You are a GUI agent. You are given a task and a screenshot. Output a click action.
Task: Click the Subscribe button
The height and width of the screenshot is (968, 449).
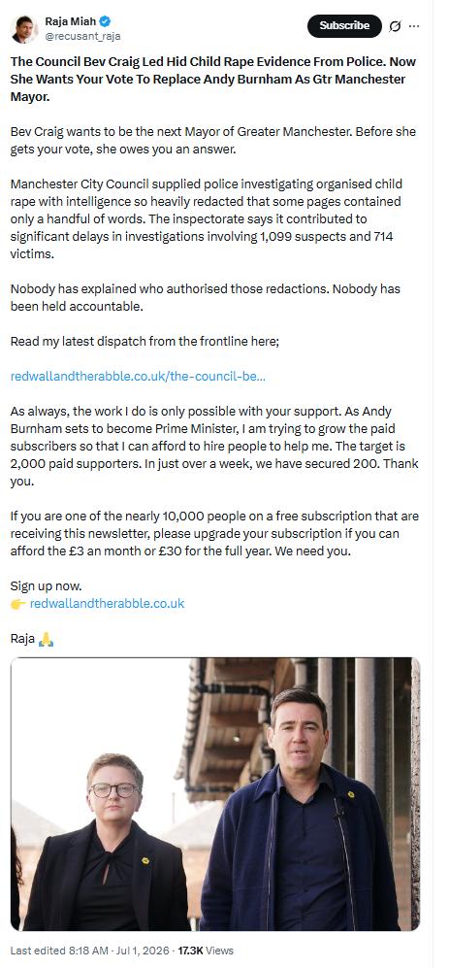pyautogui.click(x=344, y=26)
